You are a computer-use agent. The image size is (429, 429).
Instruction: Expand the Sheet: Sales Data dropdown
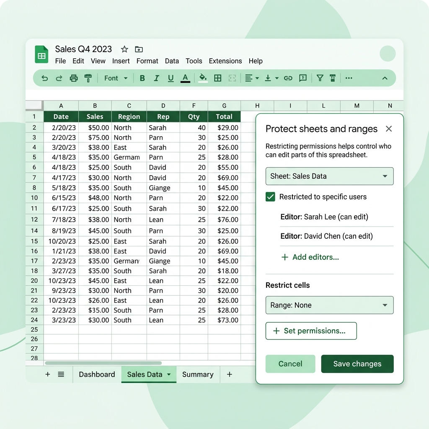329,176
